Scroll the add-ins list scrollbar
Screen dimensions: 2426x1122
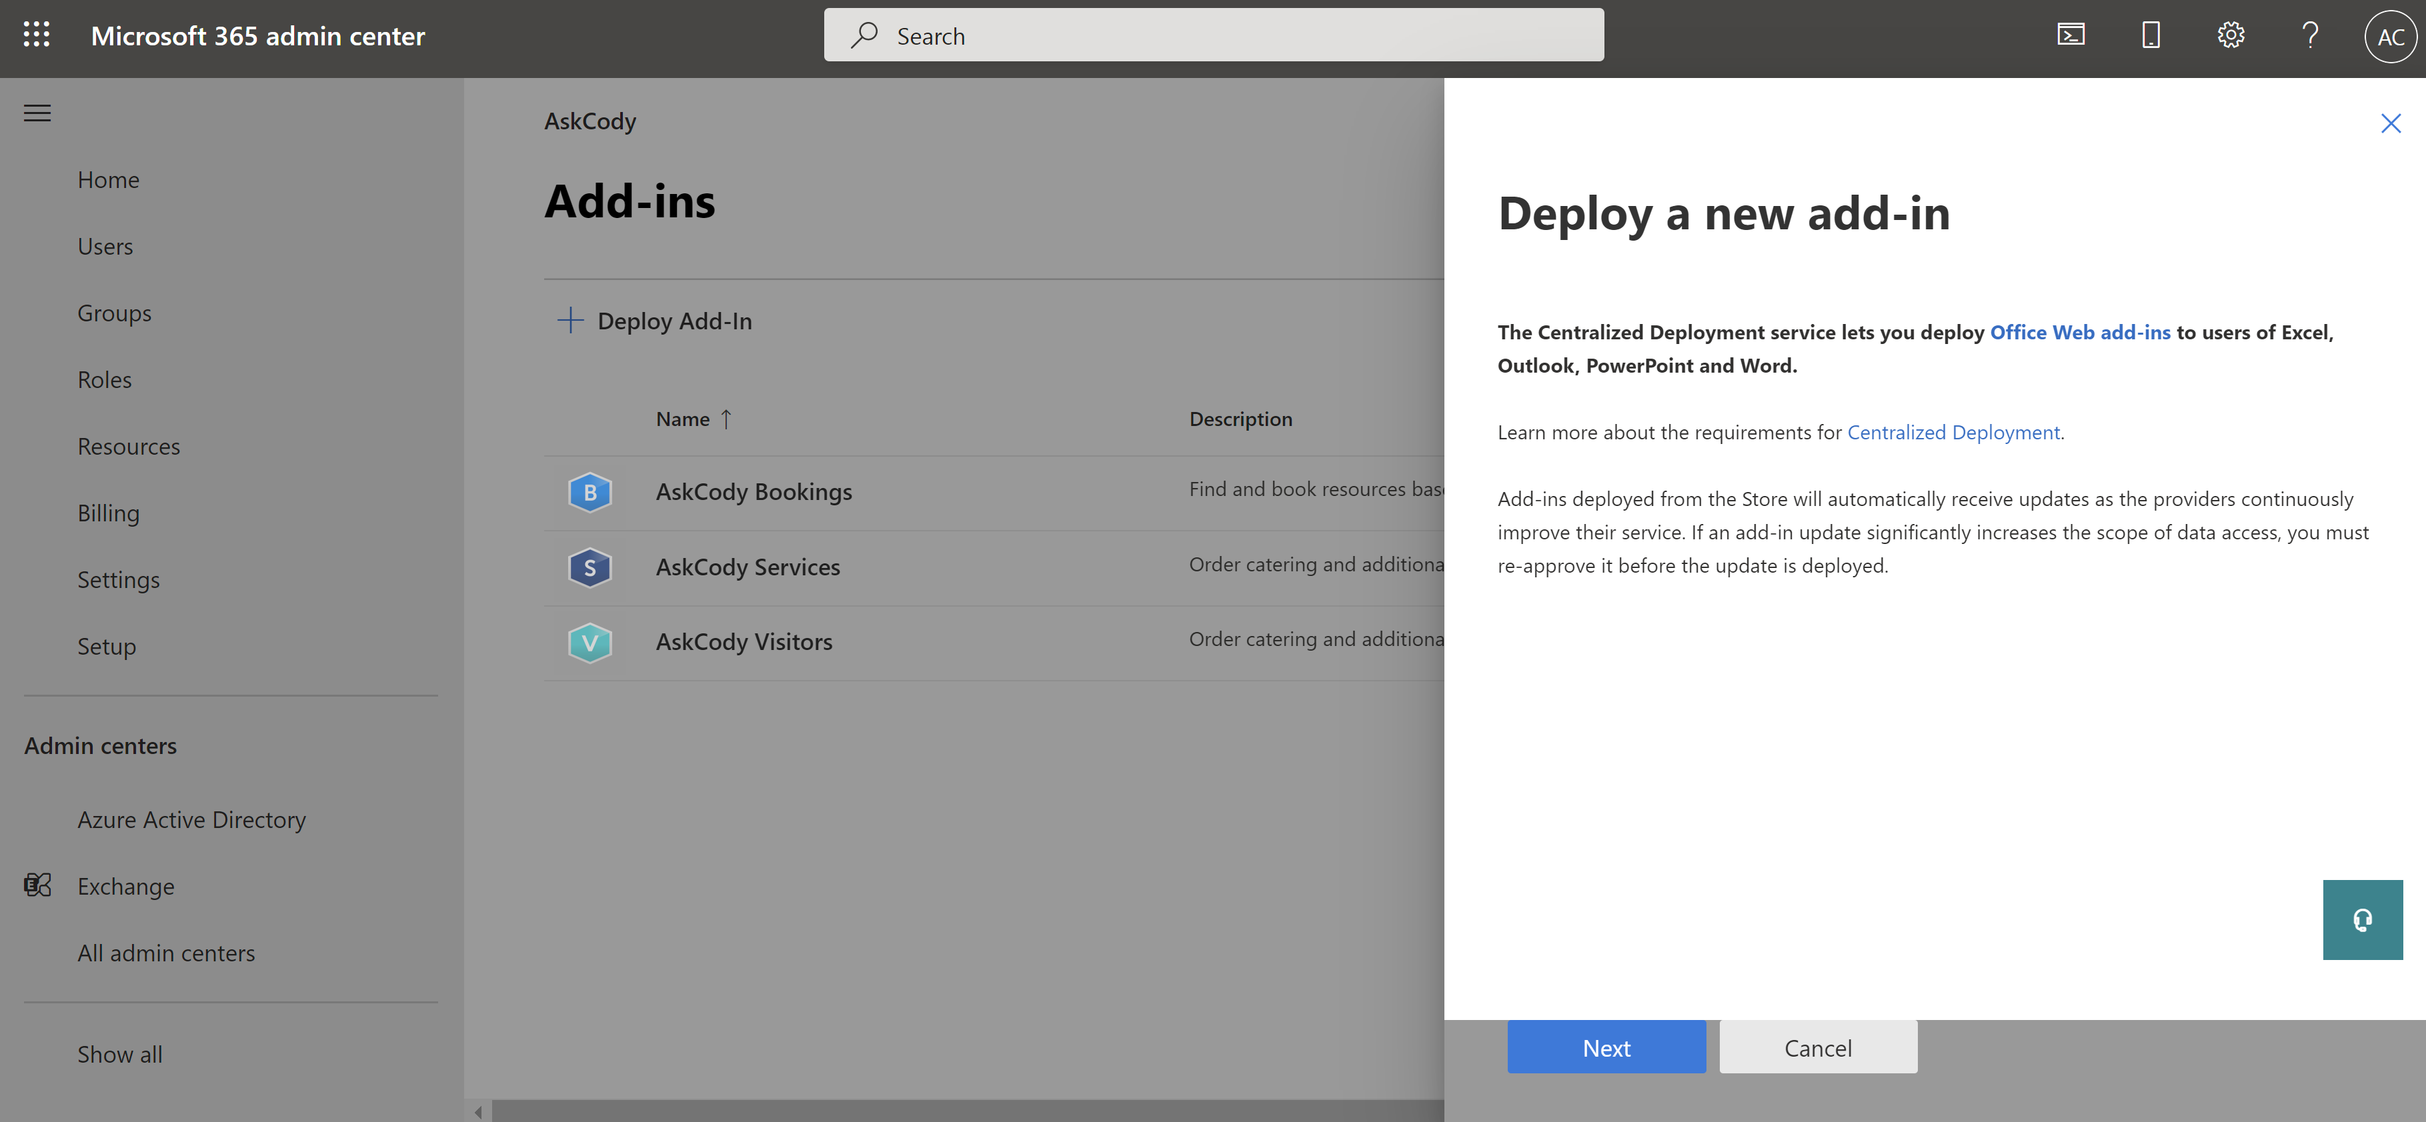[962, 1111]
